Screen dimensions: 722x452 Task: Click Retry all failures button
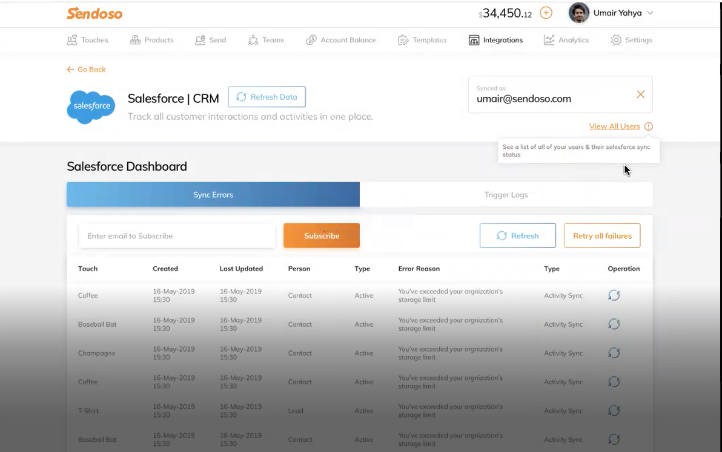602,235
